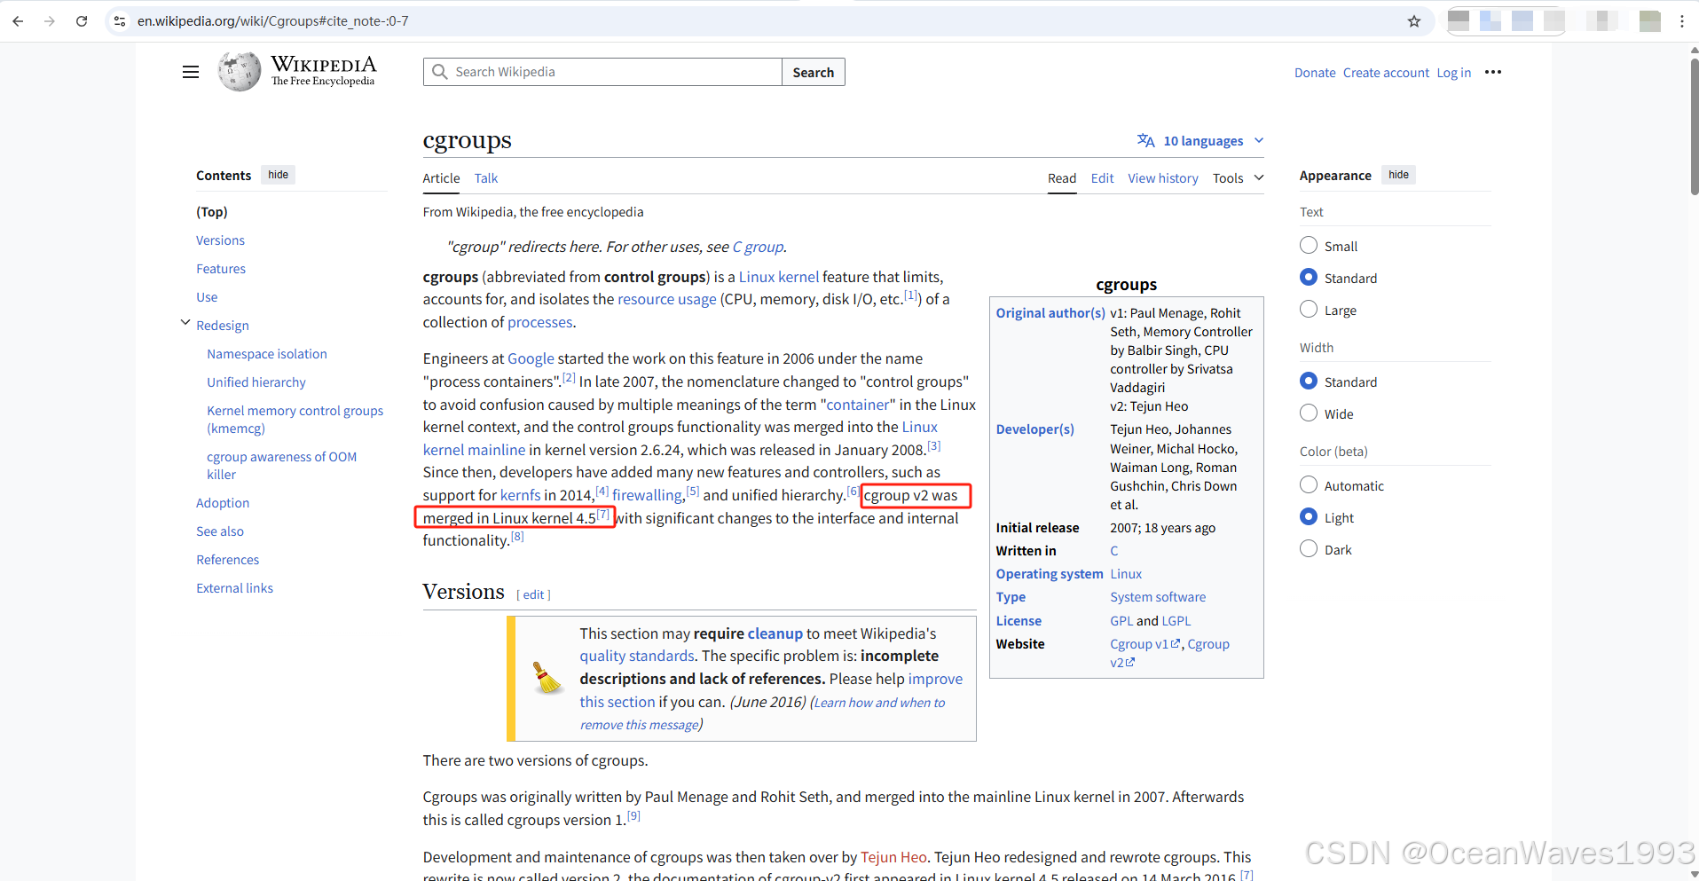Click the edit link beside Versions heading
Screen dimensions: 1699x881
(533, 594)
